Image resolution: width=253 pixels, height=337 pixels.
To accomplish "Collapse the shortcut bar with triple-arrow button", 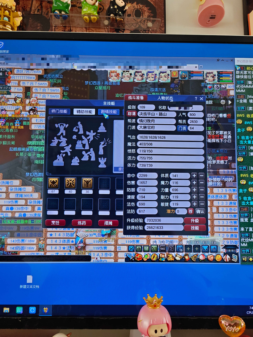I will [163, 249].
